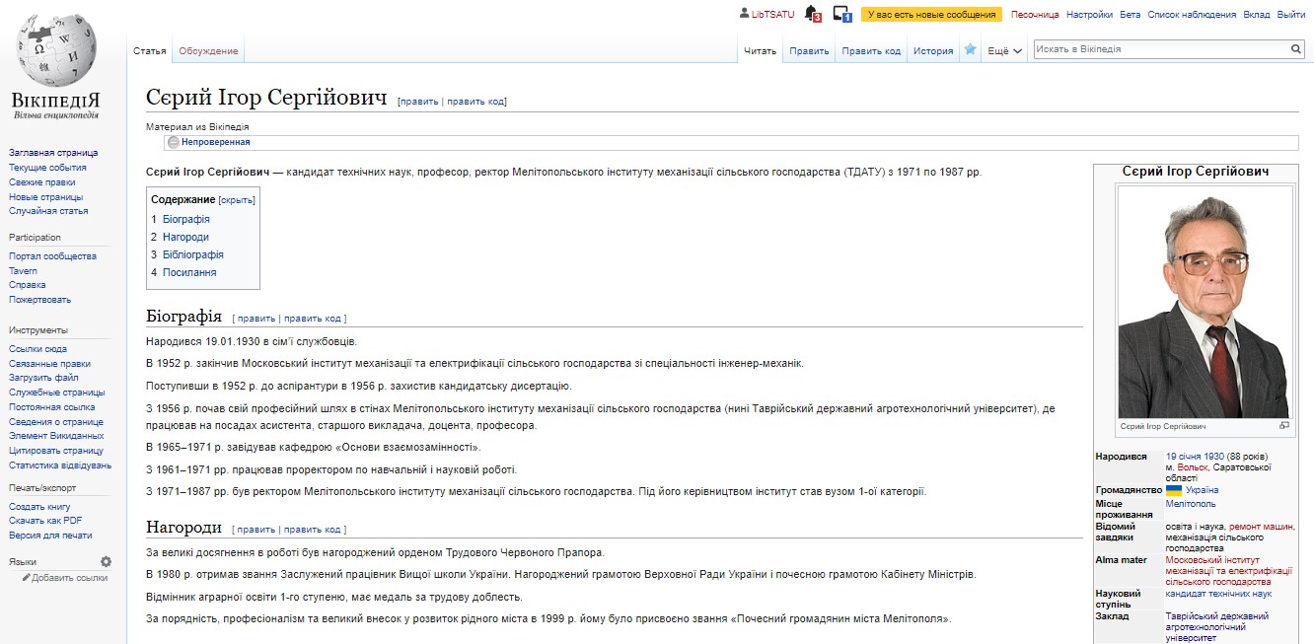
Task: Open the Tavern sidebar link
Action: tap(23, 271)
